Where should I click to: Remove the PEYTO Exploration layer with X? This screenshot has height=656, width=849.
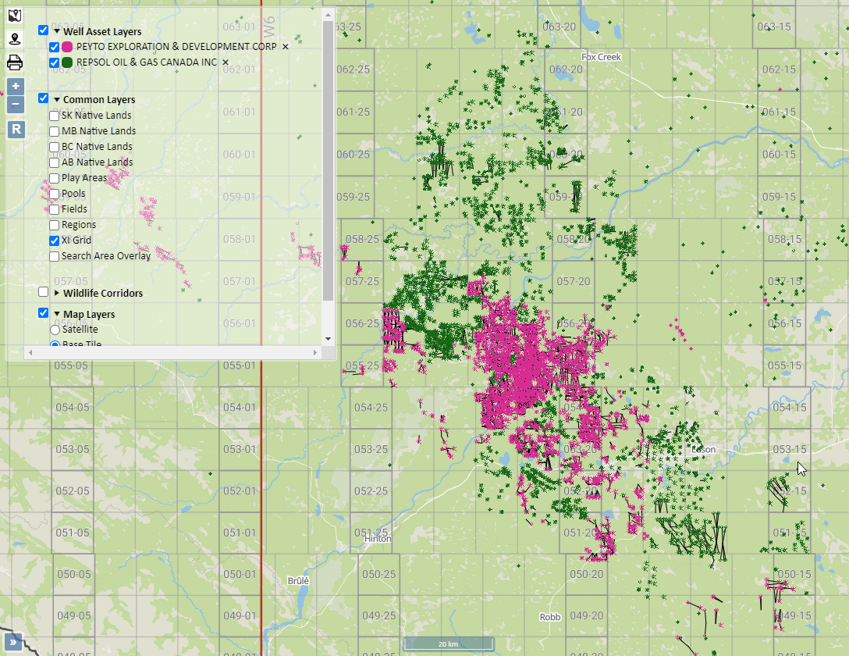pos(285,47)
